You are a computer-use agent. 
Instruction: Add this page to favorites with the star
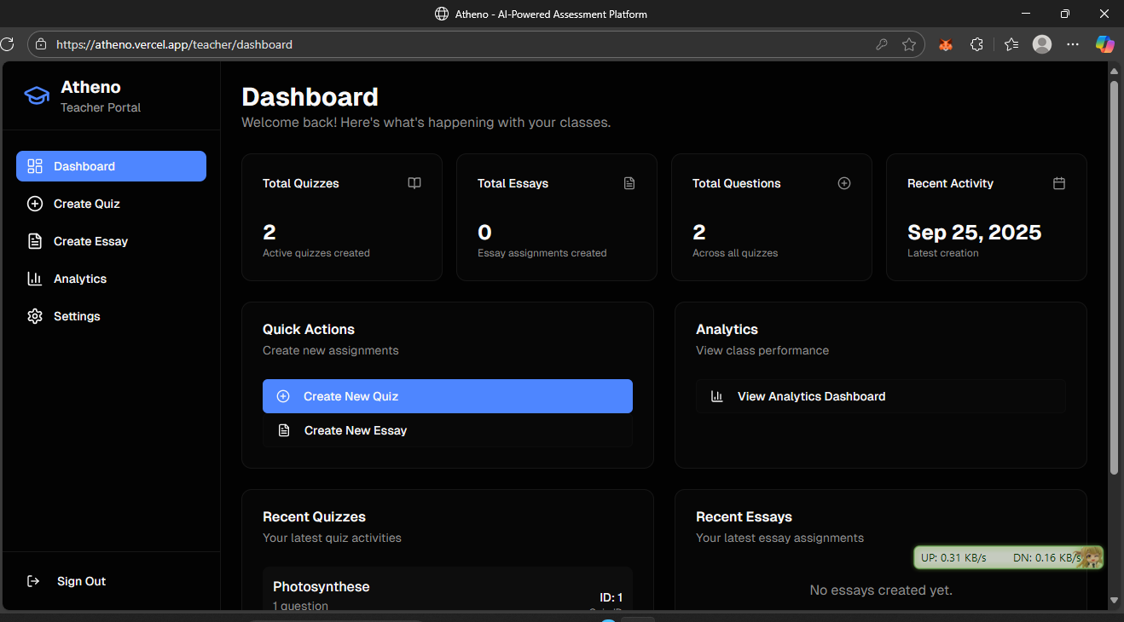pyautogui.click(x=909, y=44)
